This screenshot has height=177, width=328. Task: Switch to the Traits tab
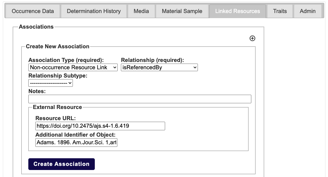280,11
